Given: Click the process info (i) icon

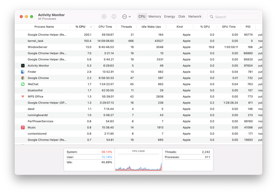Looking at the screenshot, I should (x=114, y=17).
